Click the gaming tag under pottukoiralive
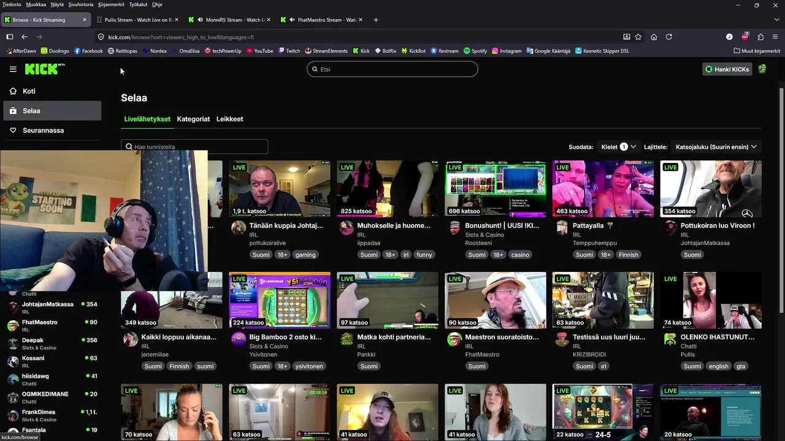Viewport: 785px width, 441px height. click(305, 255)
